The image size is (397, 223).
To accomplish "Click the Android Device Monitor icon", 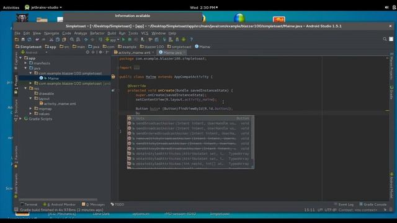I will point(184,40).
